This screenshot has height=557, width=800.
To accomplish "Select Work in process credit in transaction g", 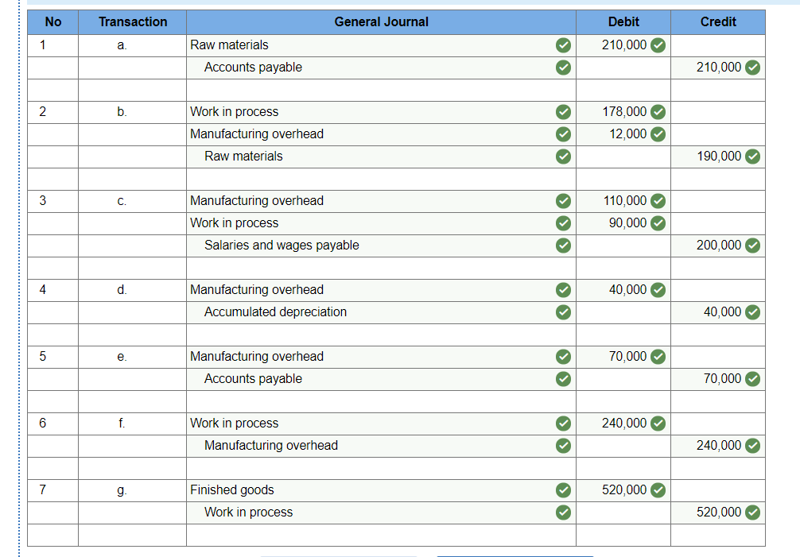I will click(x=381, y=513).
